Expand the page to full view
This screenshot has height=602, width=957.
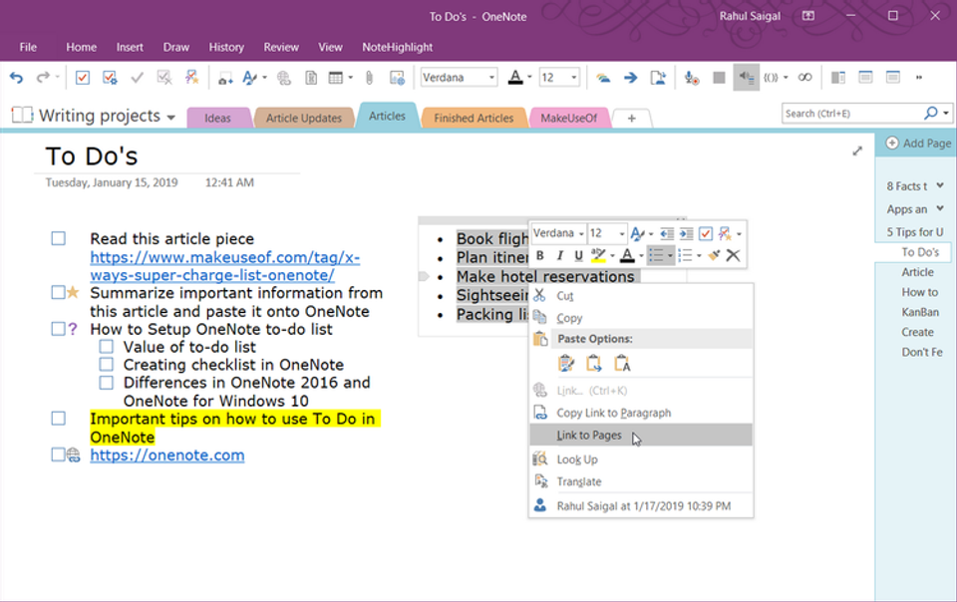(857, 151)
